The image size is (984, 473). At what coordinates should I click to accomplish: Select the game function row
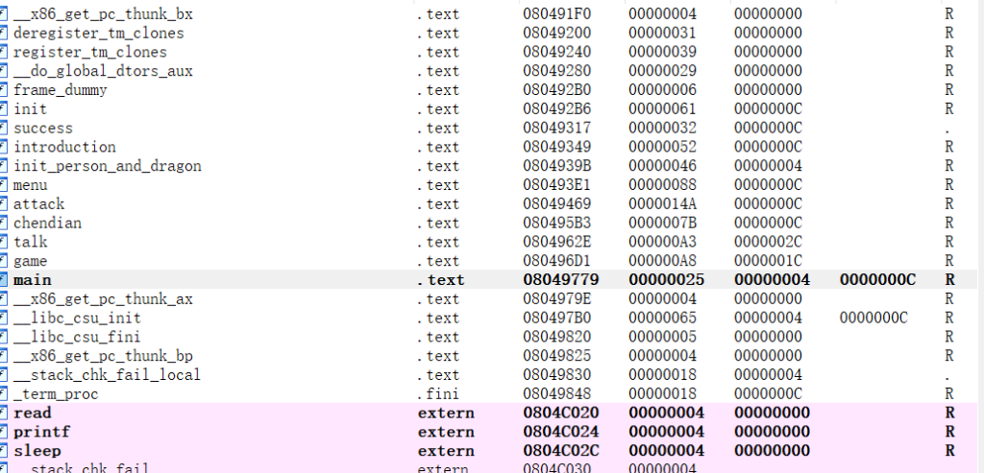(x=30, y=261)
